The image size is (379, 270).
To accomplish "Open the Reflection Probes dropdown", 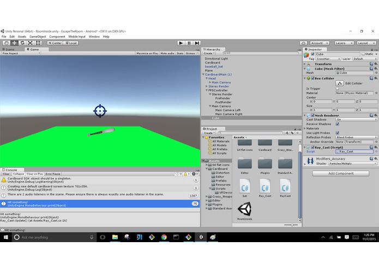I will tap(356, 137).
